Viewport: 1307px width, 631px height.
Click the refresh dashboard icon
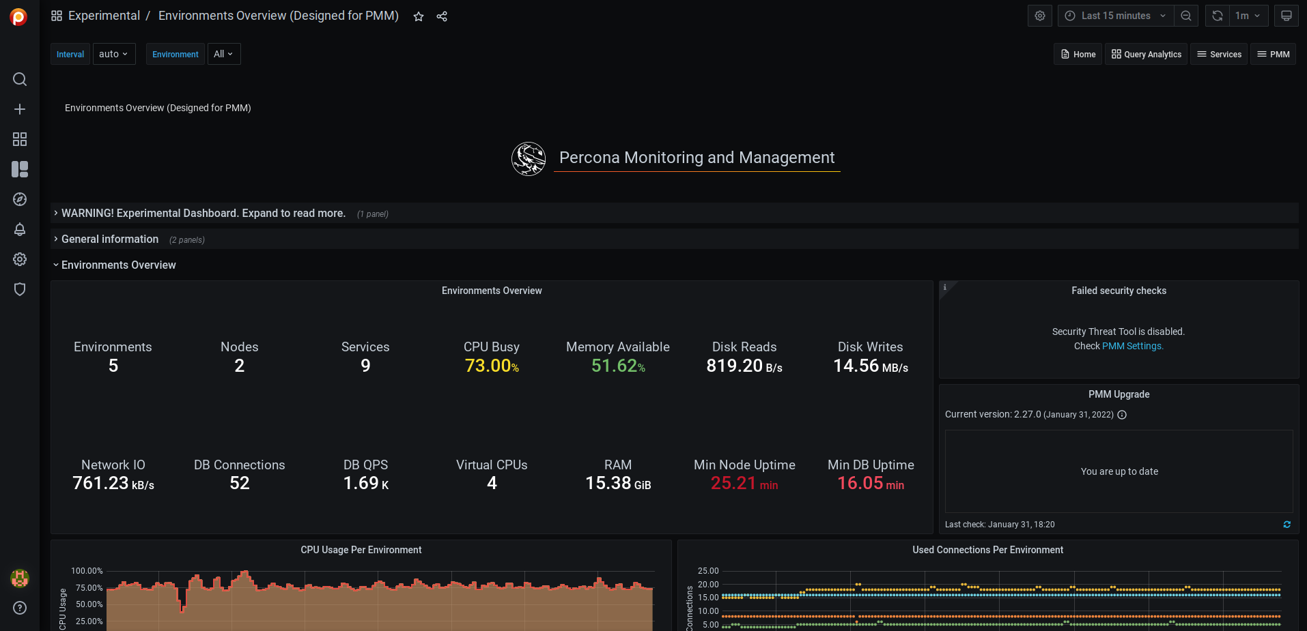[1217, 16]
